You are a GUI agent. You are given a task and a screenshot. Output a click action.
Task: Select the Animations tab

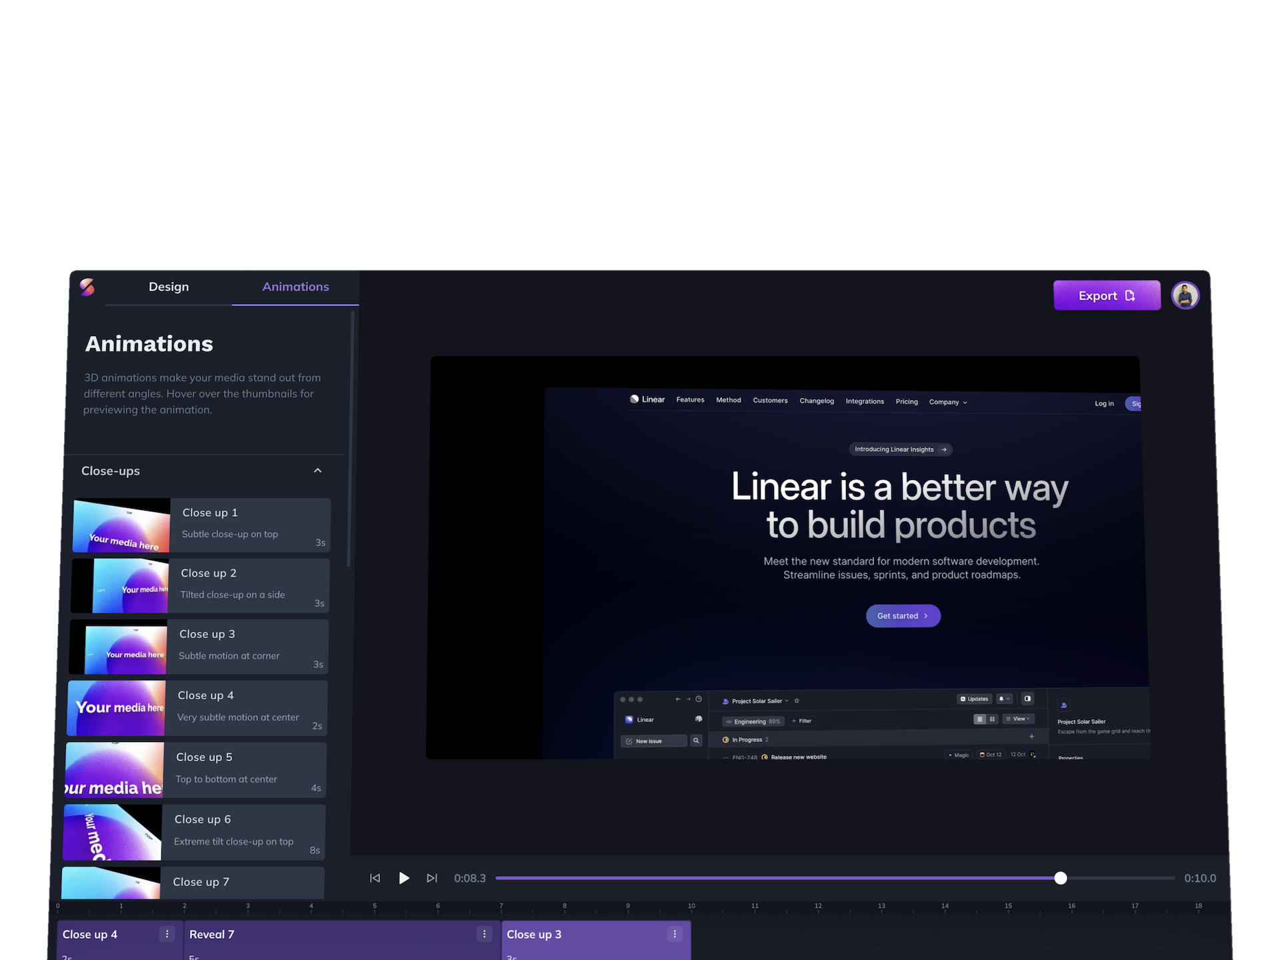295,287
